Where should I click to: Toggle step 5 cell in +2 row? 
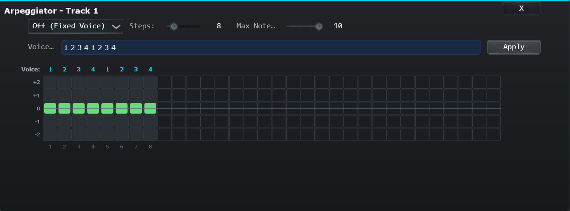[107, 82]
